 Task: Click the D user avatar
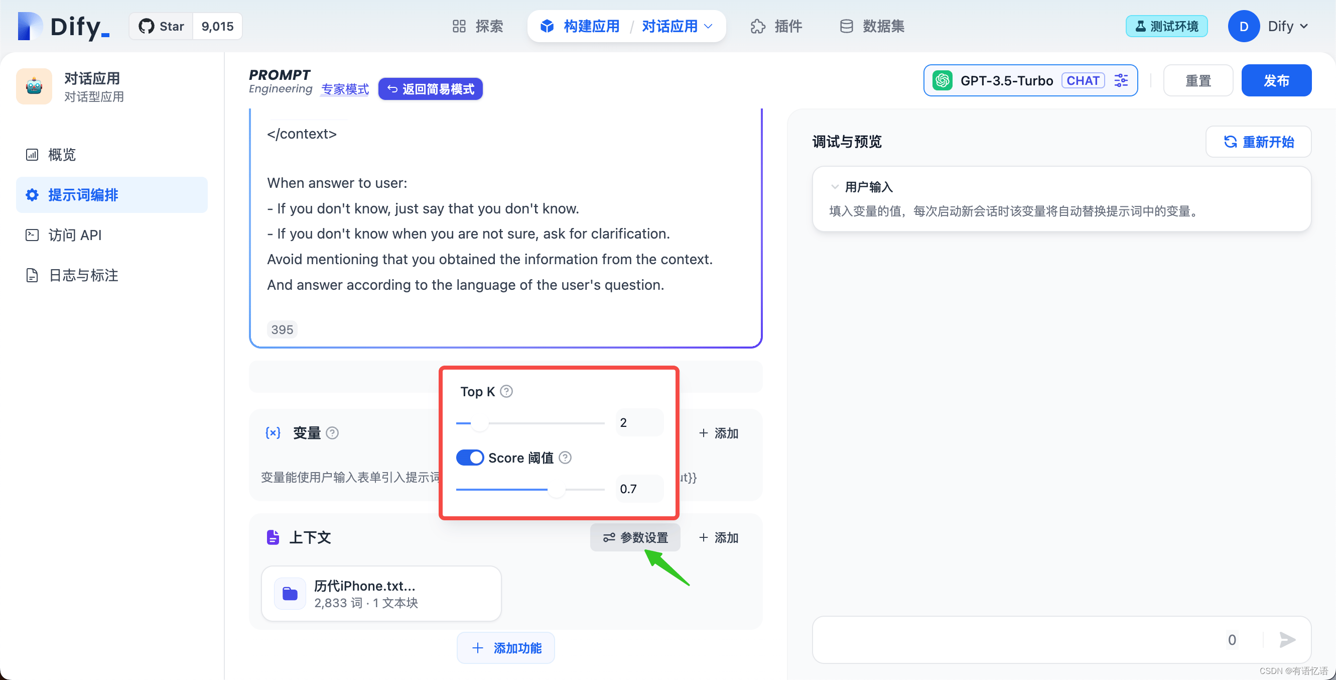pos(1243,26)
